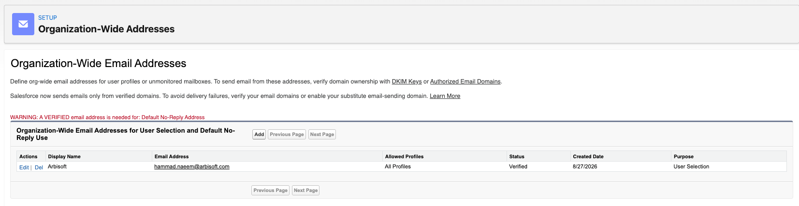Viewport: 799px width, 206px height.
Task: Click the SETUP breadcrumb label
Action: coord(47,18)
